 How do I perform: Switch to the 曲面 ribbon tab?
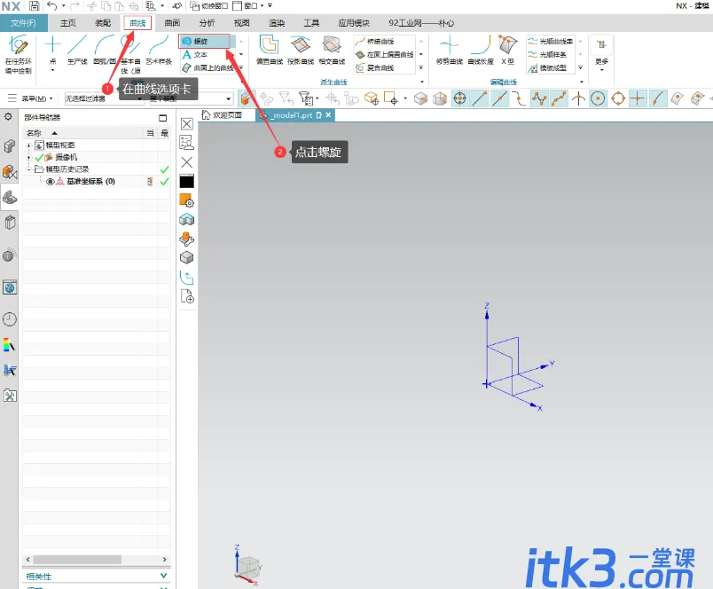(172, 23)
